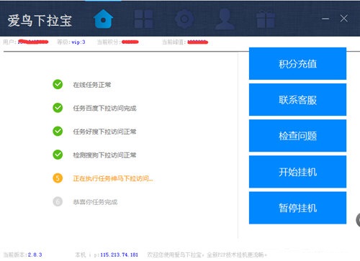Click the 用户 label in the info bar

coord(9,42)
